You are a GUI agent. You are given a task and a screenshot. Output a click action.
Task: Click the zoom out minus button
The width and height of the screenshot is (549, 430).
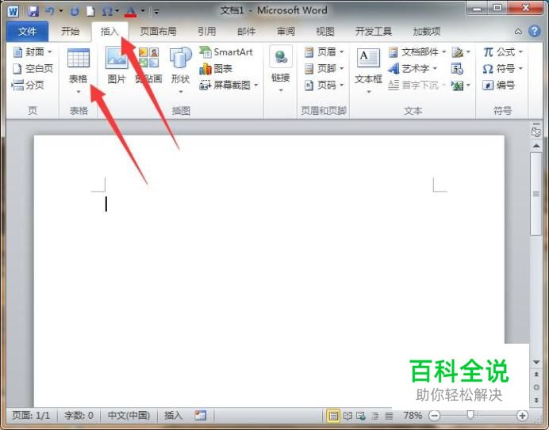(x=435, y=416)
